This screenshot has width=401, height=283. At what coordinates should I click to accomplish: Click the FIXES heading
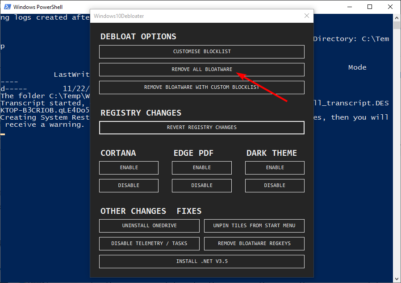point(189,211)
